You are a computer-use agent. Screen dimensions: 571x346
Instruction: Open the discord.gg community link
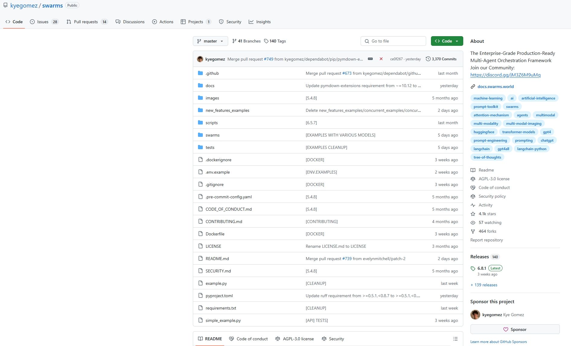click(505, 75)
